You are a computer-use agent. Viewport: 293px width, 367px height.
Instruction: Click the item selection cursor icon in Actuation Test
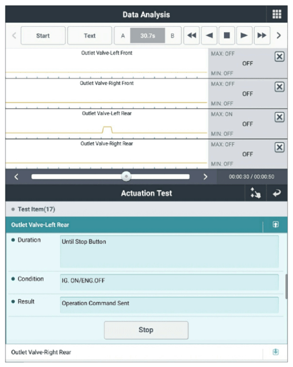(x=255, y=193)
